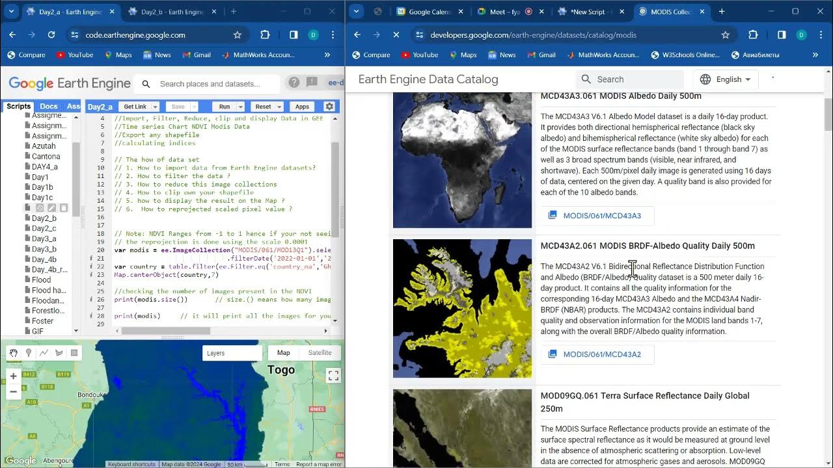Screen dimensions: 833x468
Task: Open the profile avatar in the right browser
Action: [x=801, y=35]
